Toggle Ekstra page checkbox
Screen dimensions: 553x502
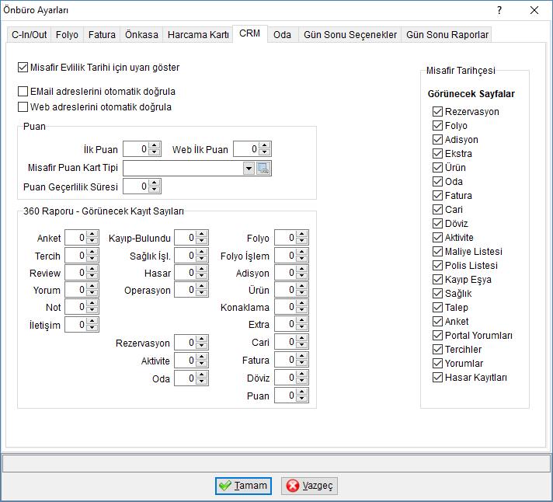pyautogui.click(x=437, y=153)
